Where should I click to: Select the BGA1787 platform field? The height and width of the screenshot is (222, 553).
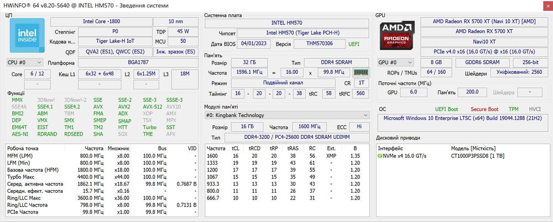(138, 63)
